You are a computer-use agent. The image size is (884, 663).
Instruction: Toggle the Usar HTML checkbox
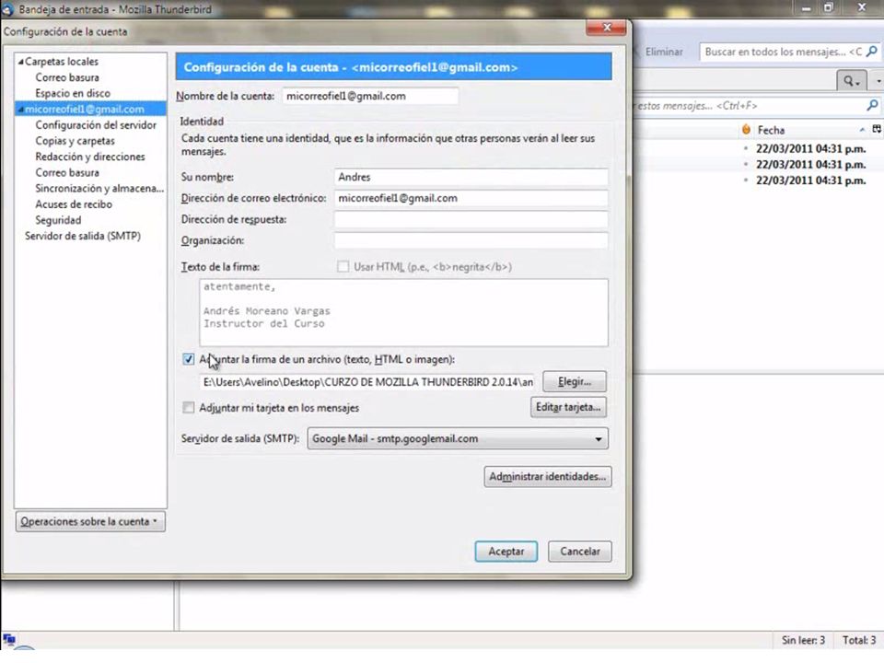point(343,267)
